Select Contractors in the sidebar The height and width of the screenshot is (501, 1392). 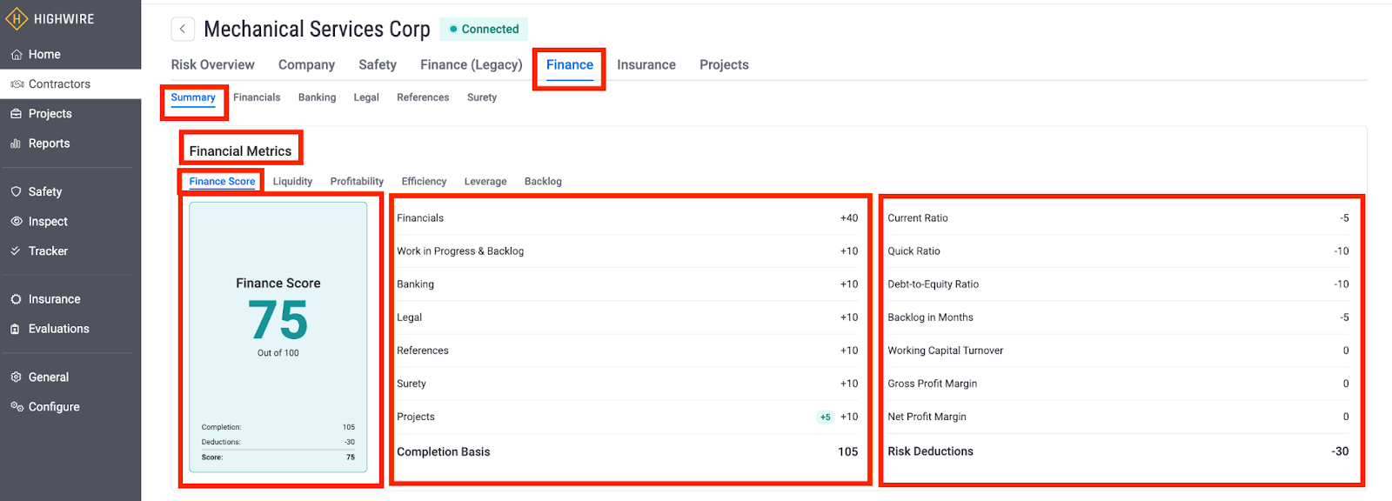point(59,84)
